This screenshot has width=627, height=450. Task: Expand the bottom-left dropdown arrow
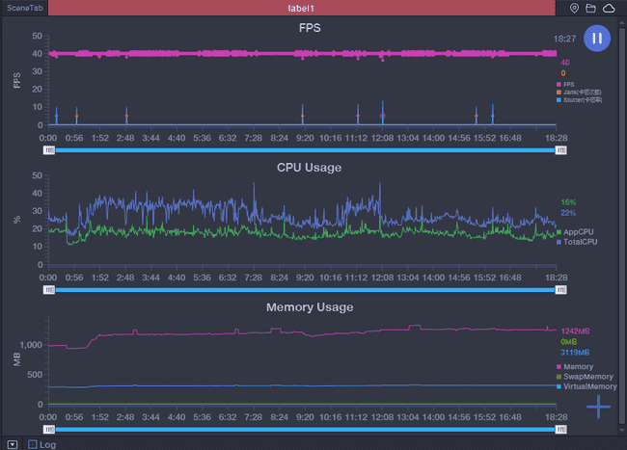tap(12, 444)
